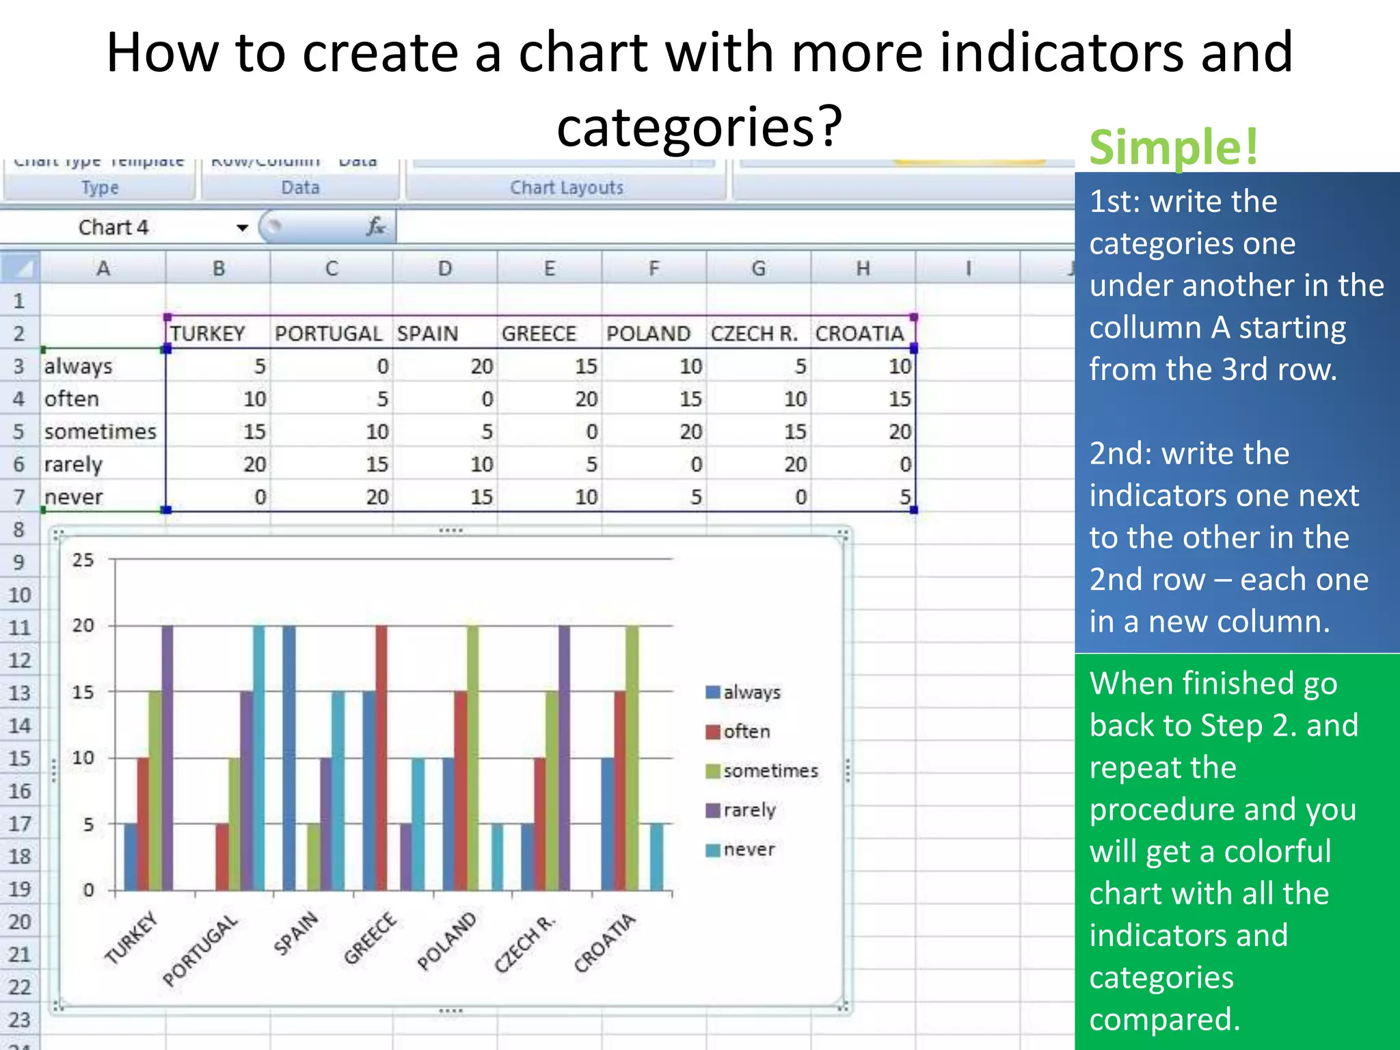This screenshot has width=1400, height=1050.
Task: Click Spain's blue always bar
Action: click(x=289, y=757)
